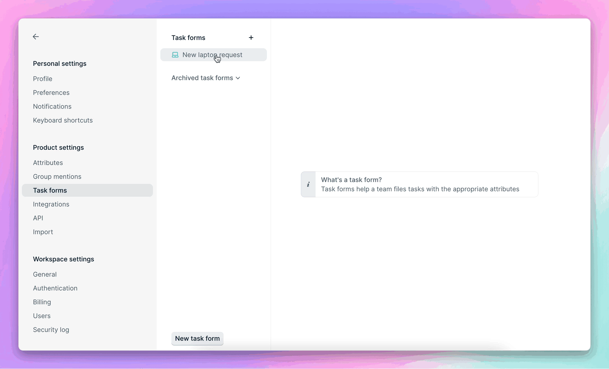Click the laptop icon of New laptop request
Screen dimensions: 609x369
(175, 55)
